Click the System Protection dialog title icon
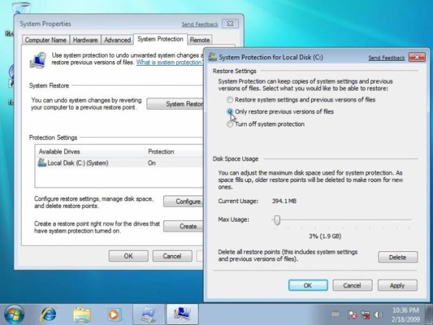Screen dimensions: 433x325 tap(212, 57)
